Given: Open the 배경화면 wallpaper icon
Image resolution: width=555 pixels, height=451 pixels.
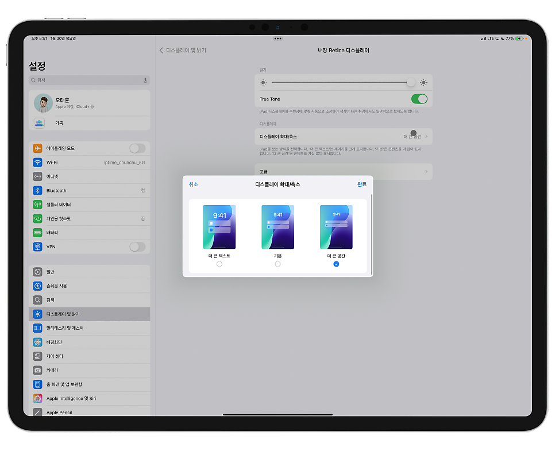Looking at the screenshot, I should (37, 342).
